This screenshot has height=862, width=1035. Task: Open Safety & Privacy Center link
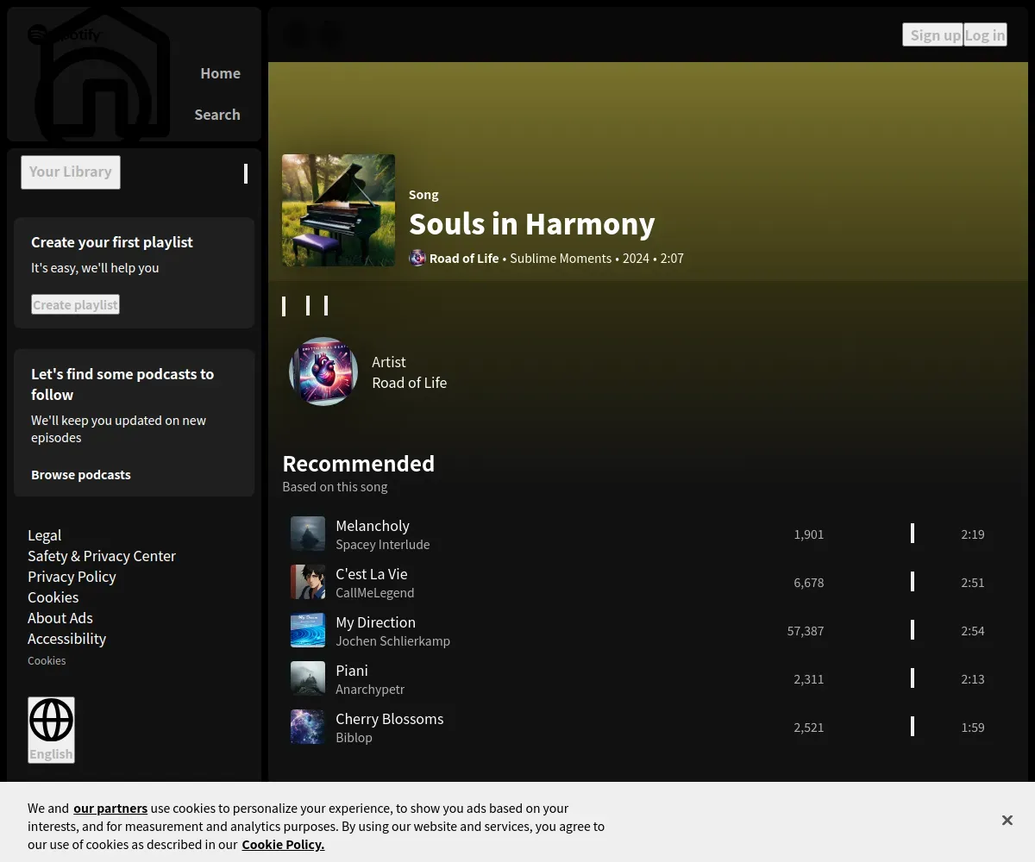(x=102, y=556)
